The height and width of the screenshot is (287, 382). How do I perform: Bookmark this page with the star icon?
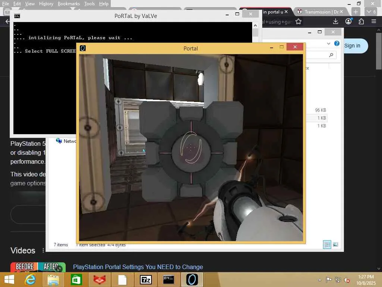pos(298,22)
